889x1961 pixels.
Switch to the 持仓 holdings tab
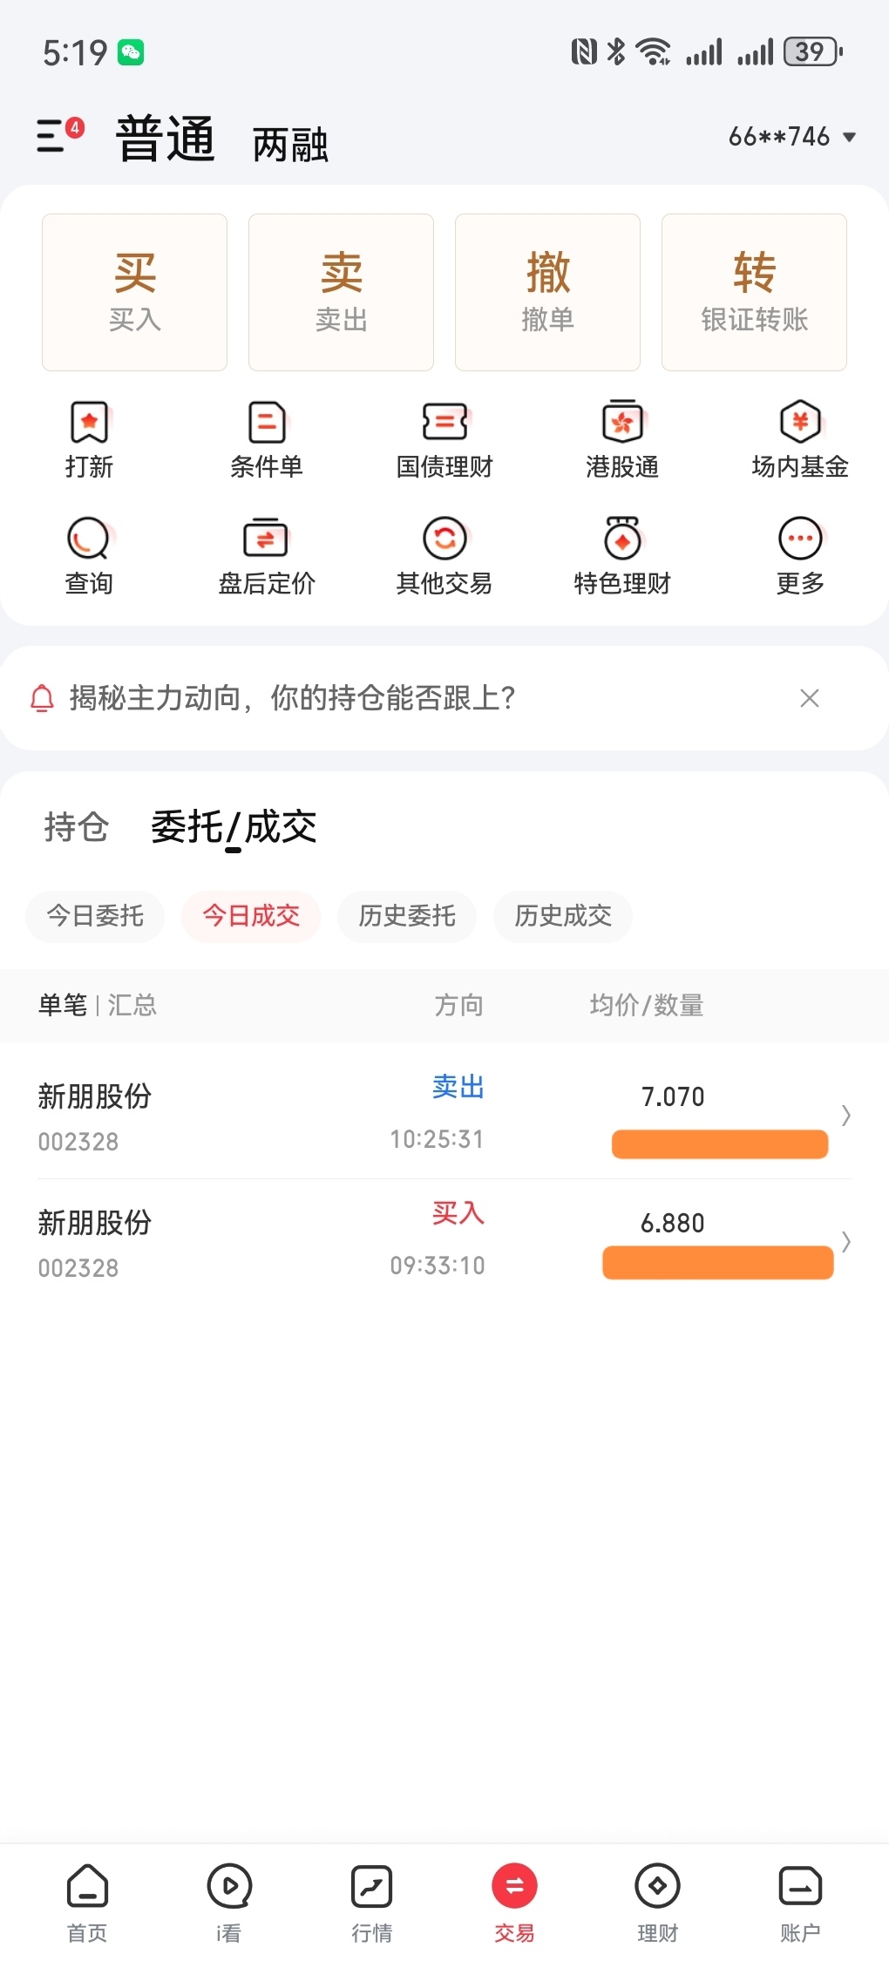(77, 826)
